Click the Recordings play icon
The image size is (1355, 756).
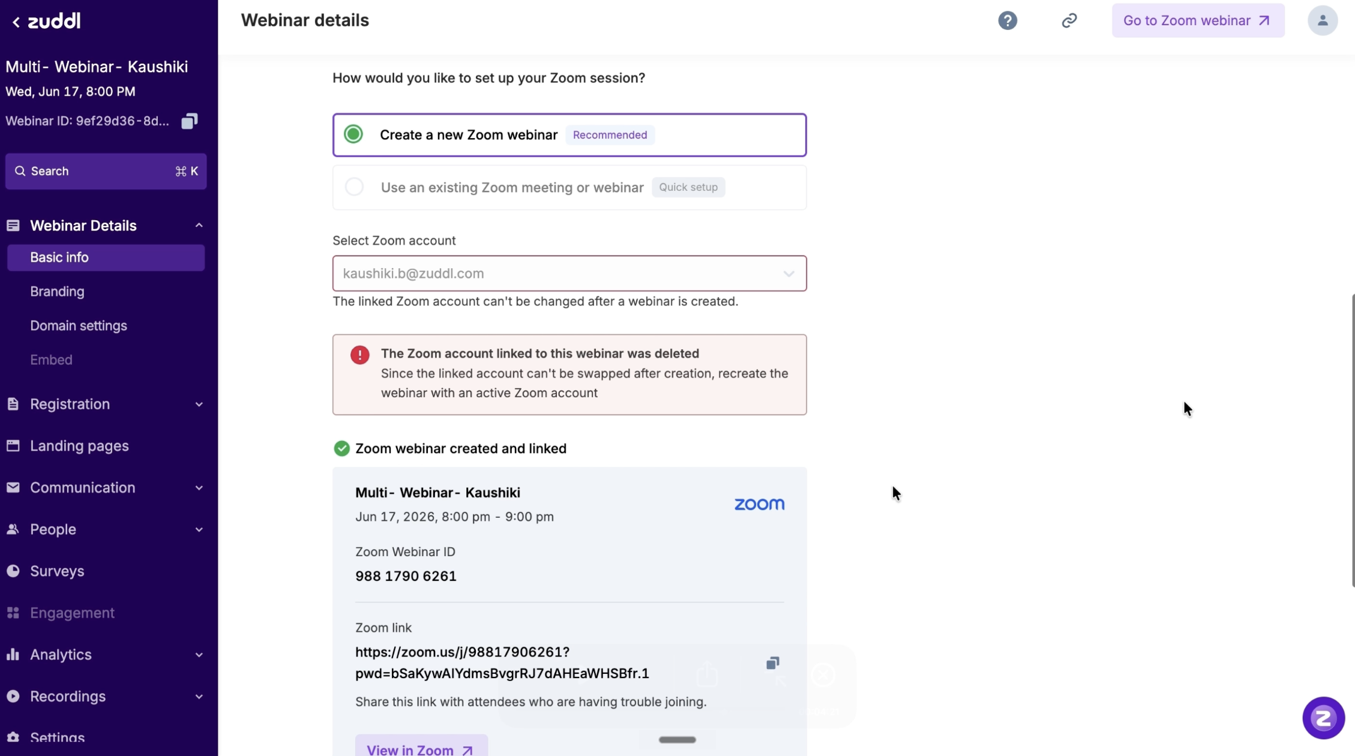(13, 696)
